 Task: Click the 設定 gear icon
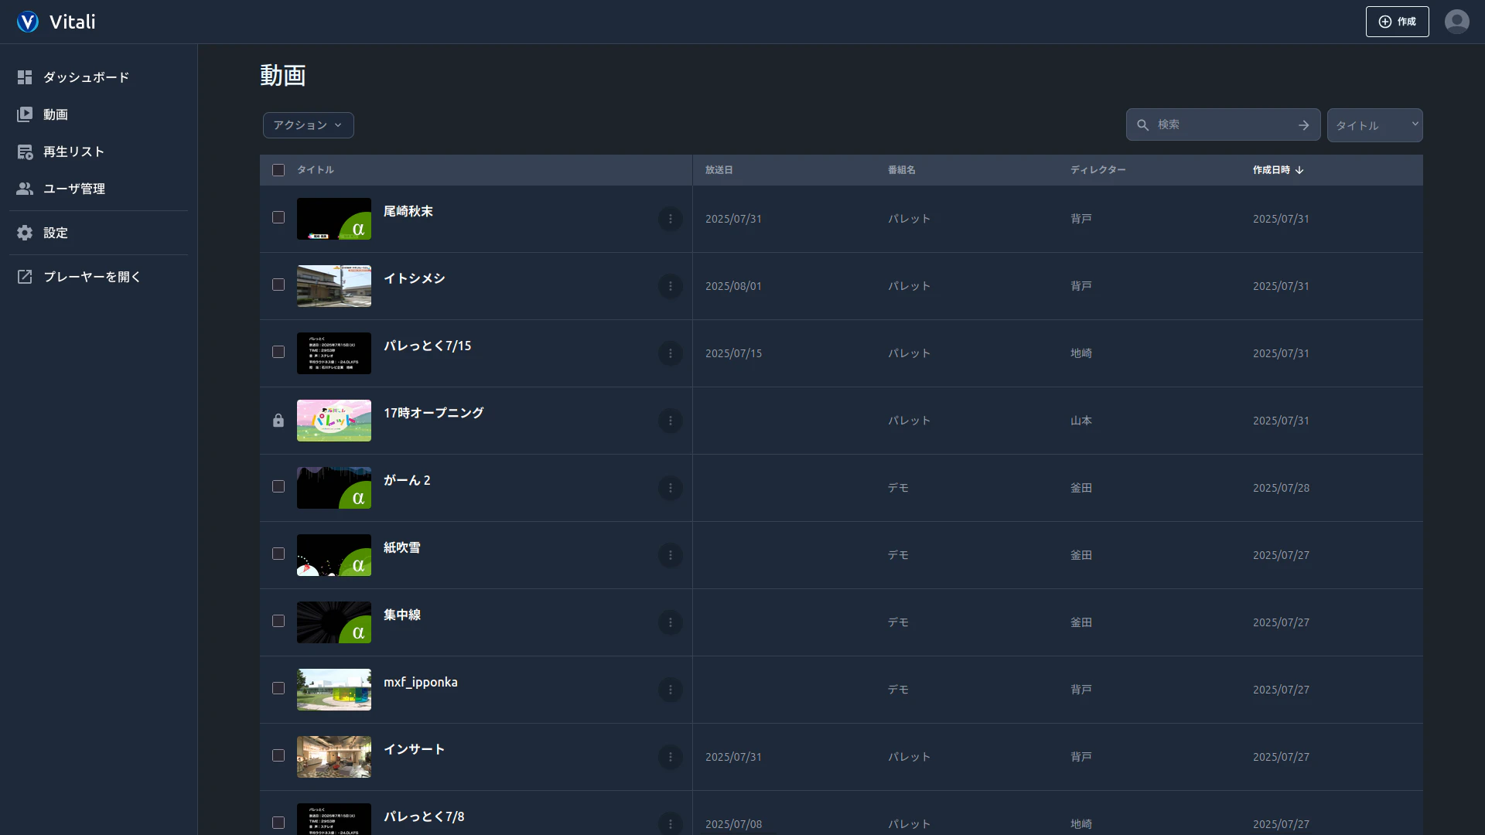pyautogui.click(x=25, y=233)
